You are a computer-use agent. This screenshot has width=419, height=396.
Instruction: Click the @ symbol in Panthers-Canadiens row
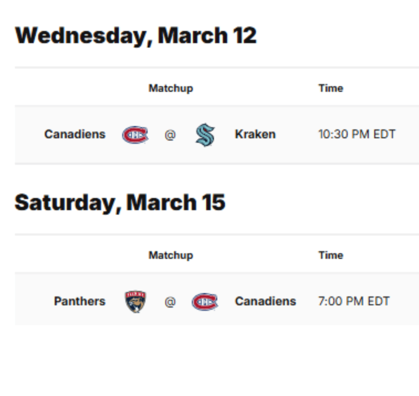(x=170, y=302)
